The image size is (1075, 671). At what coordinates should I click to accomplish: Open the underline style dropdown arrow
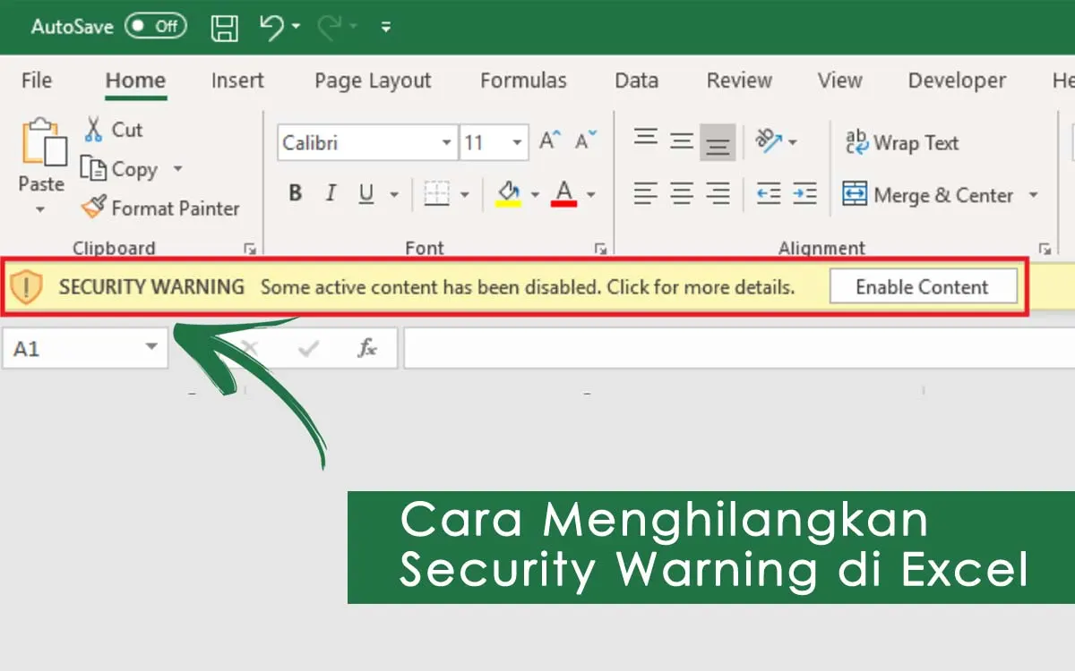(x=393, y=194)
